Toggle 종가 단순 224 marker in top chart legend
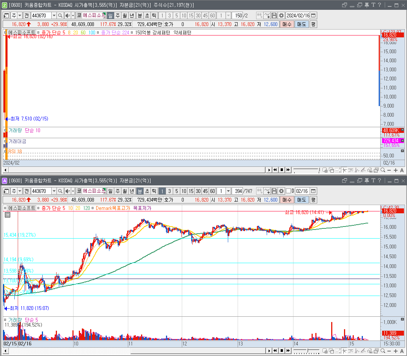 click(98, 32)
